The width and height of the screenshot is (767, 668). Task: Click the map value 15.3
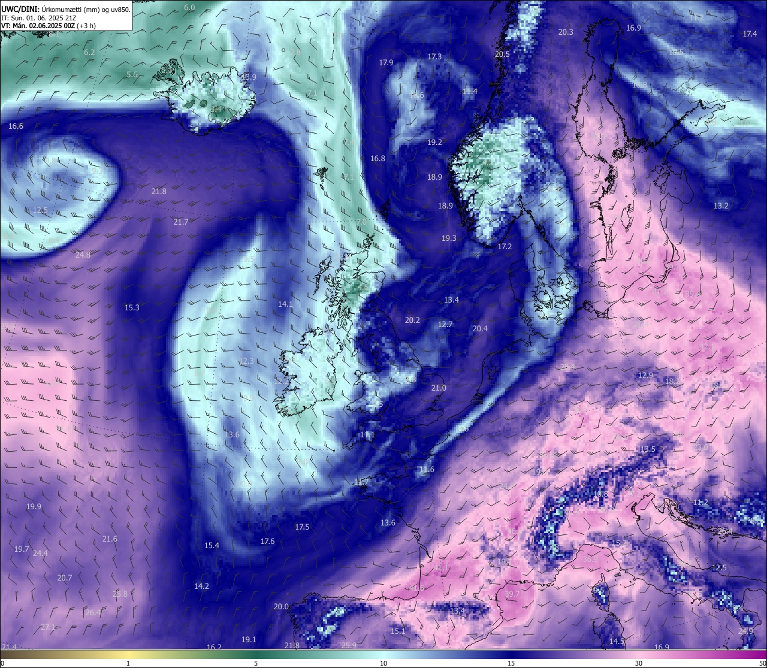132,307
